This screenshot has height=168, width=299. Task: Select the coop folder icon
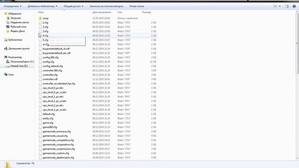click(40, 18)
